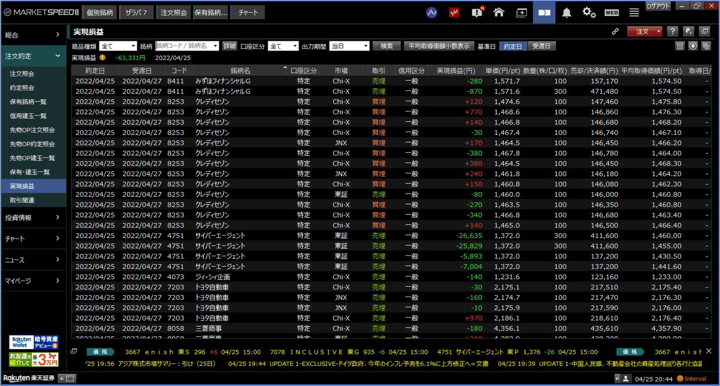Select 受渡日 as the base date
Image resolution: width=720 pixels, height=386 pixels.
coord(541,46)
